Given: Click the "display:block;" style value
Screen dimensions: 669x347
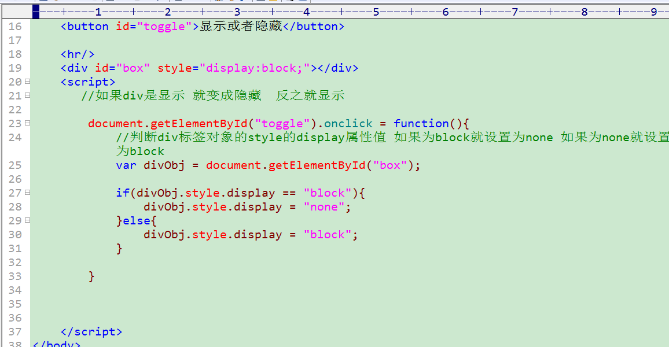Looking at the screenshot, I should [x=255, y=68].
